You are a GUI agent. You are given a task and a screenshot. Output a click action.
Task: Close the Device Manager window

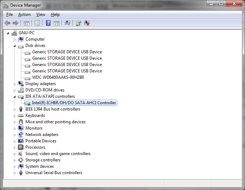click(x=234, y=4)
